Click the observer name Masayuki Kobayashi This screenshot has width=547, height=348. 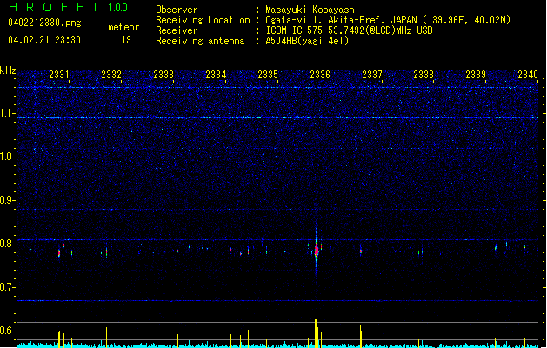(312, 10)
